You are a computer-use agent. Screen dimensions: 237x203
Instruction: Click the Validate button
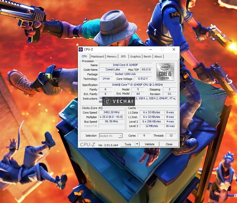(x=150, y=144)
